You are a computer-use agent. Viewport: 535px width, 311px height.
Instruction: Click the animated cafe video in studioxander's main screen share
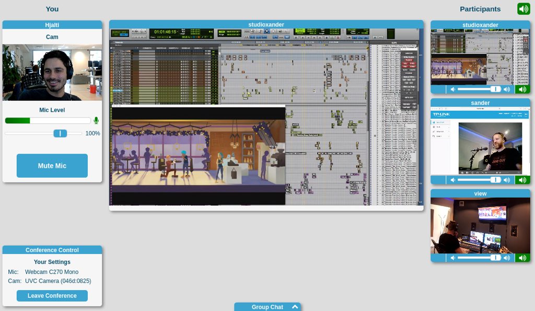199,156
